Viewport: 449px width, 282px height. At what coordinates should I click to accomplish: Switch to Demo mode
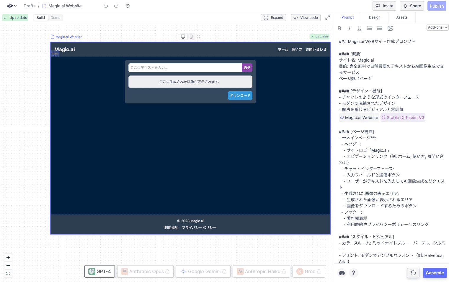click(55, 18)
